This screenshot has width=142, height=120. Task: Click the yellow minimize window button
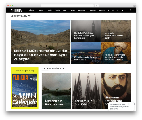(x=10, y=6)
